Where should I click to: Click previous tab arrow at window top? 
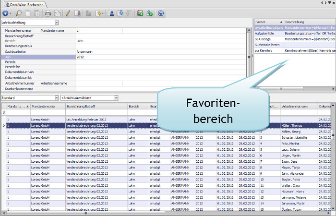click(322, 3)
